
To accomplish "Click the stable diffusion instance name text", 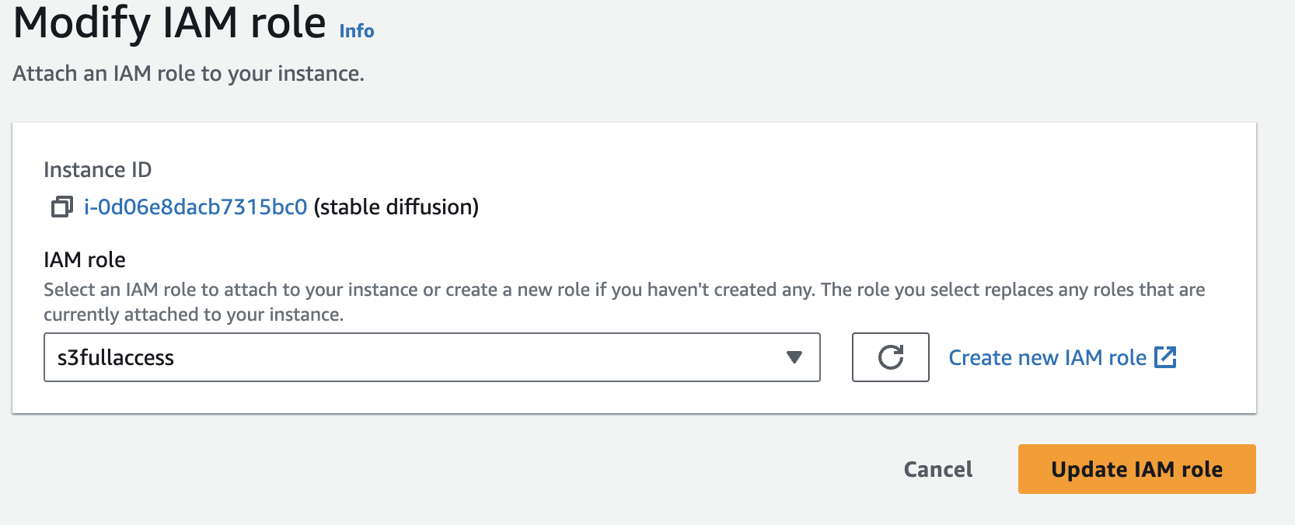I will (395, 207).
